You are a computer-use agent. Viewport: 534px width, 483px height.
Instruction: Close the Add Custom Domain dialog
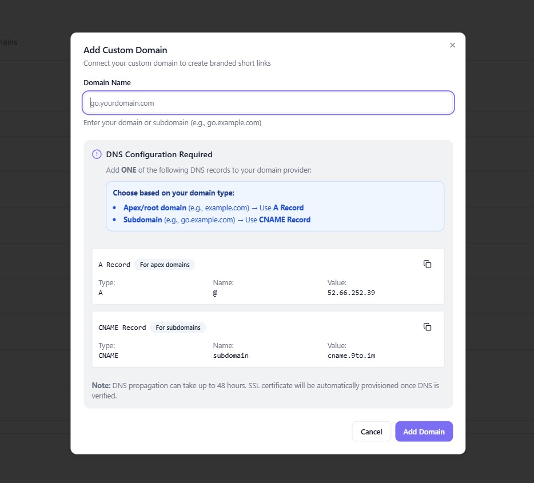pos(452,45)
